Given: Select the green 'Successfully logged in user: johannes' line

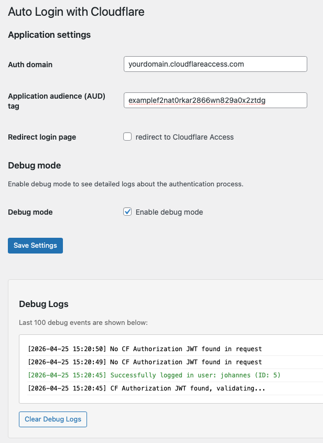Looking at the screenshot, I should tap(154, 375).
